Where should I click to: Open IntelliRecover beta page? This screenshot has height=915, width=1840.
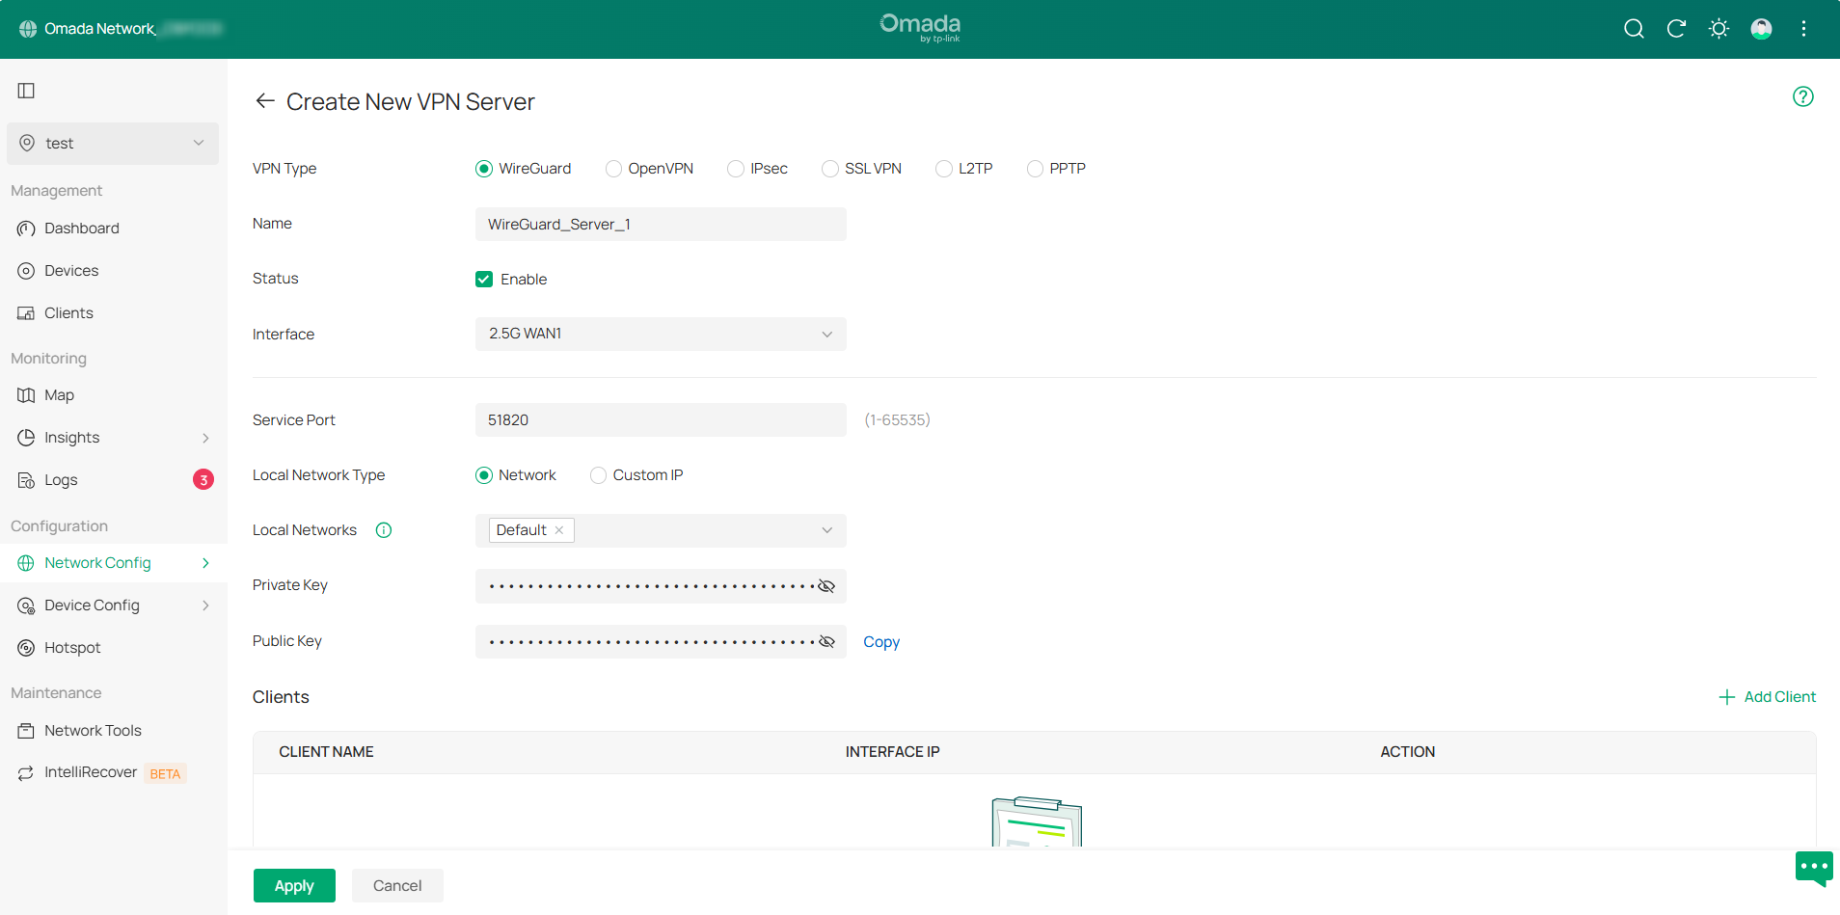click(91, 771)
